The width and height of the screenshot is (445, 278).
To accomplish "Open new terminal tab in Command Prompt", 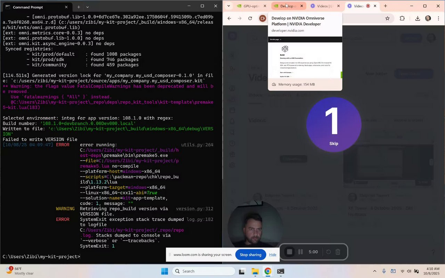I will coord(79,7).
